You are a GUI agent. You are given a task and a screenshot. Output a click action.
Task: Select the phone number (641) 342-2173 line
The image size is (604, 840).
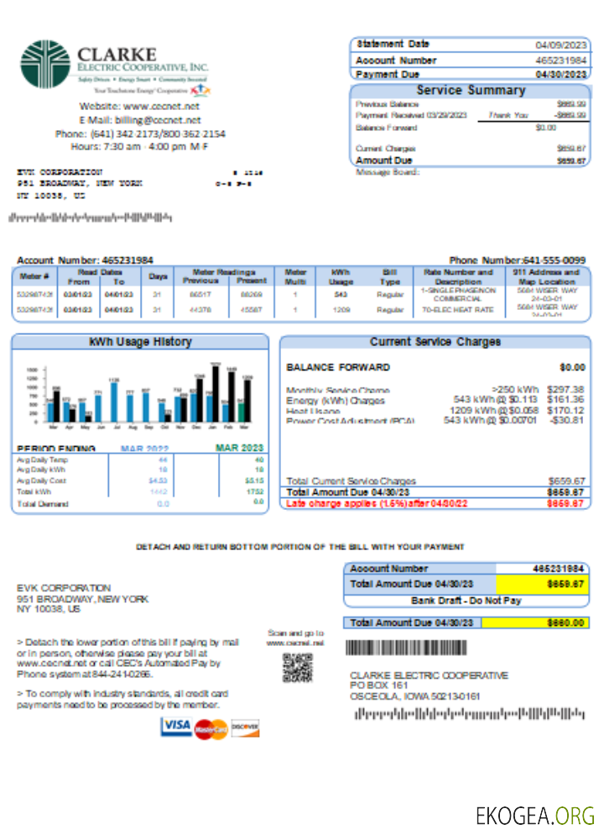pyautogui.click(x=140, y=134)
